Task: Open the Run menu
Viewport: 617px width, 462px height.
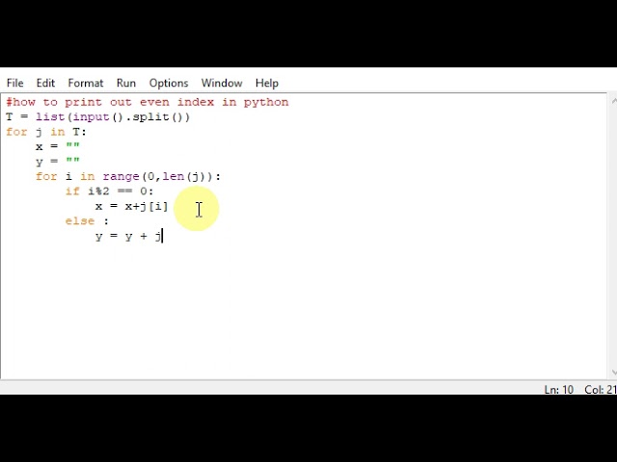Action: click(x=126, y=84)
